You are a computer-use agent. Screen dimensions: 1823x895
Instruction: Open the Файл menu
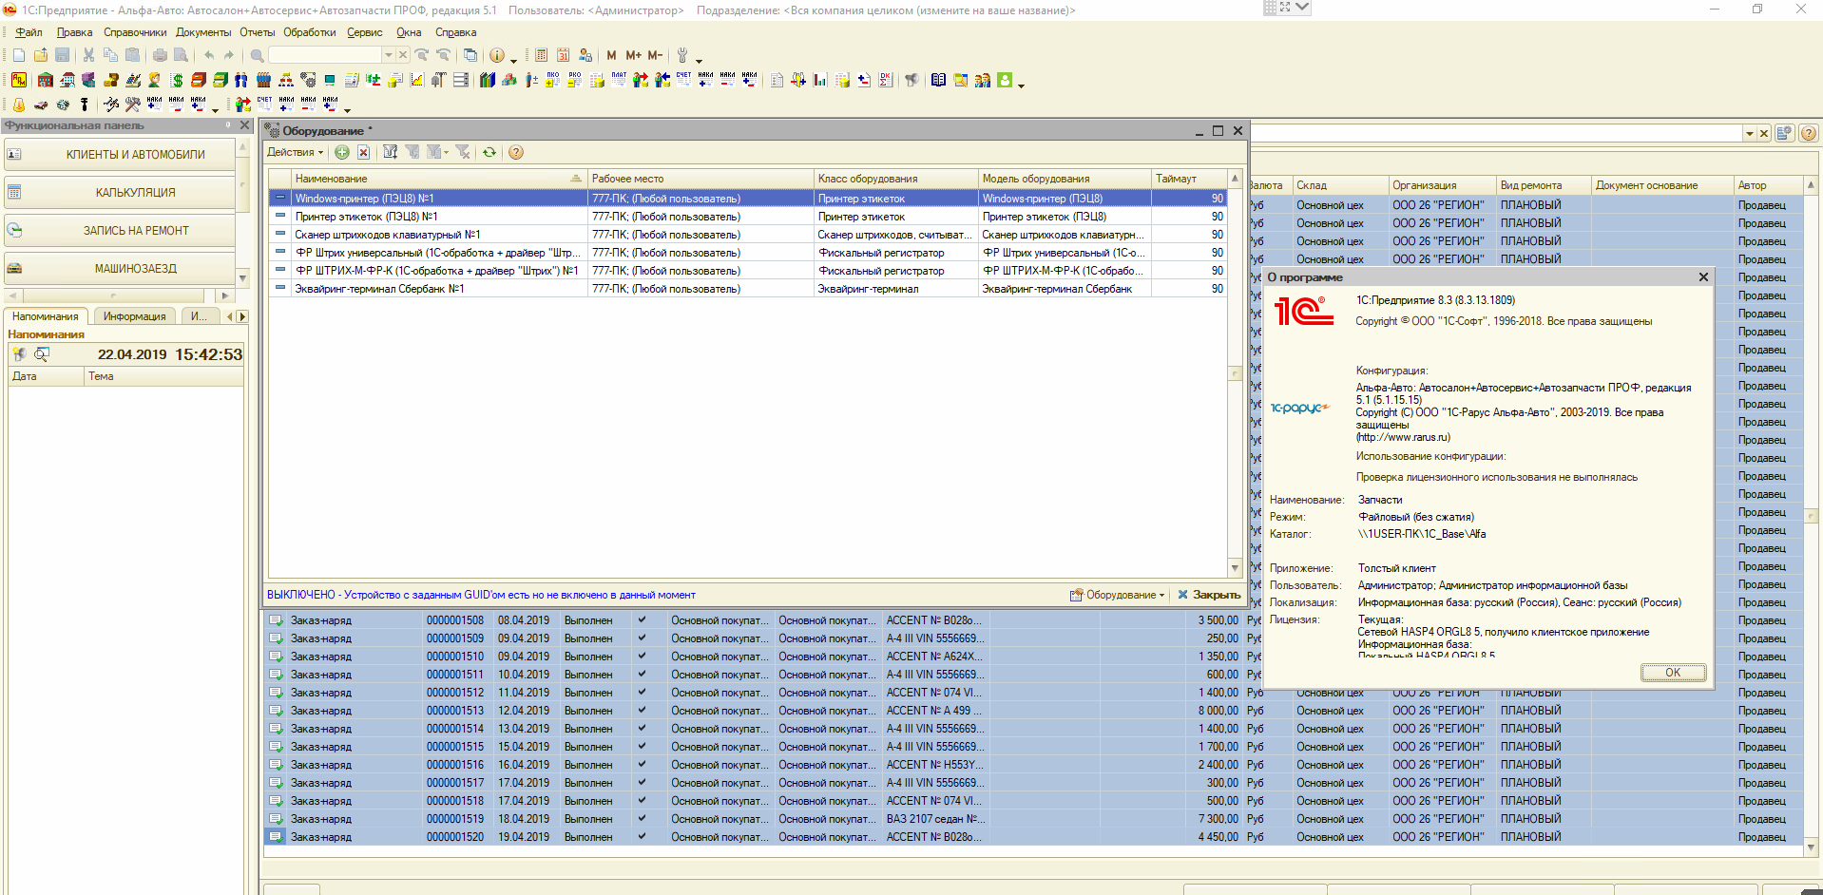click(x=29, y=32)
